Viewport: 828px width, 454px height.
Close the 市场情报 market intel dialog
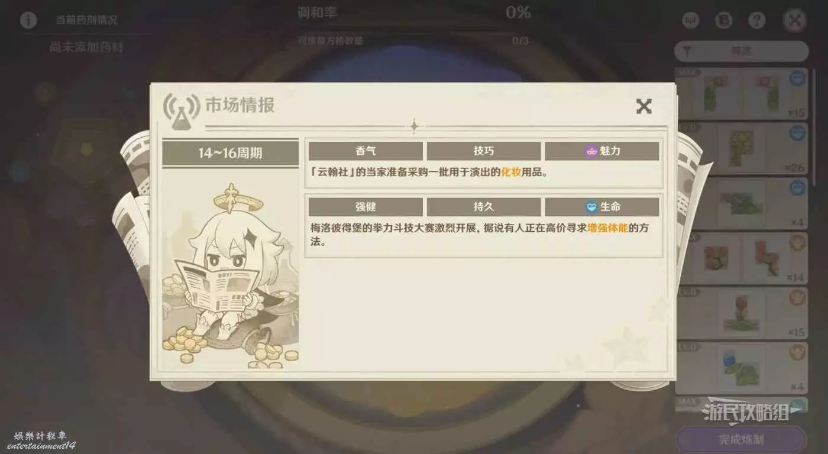(643, 106)
